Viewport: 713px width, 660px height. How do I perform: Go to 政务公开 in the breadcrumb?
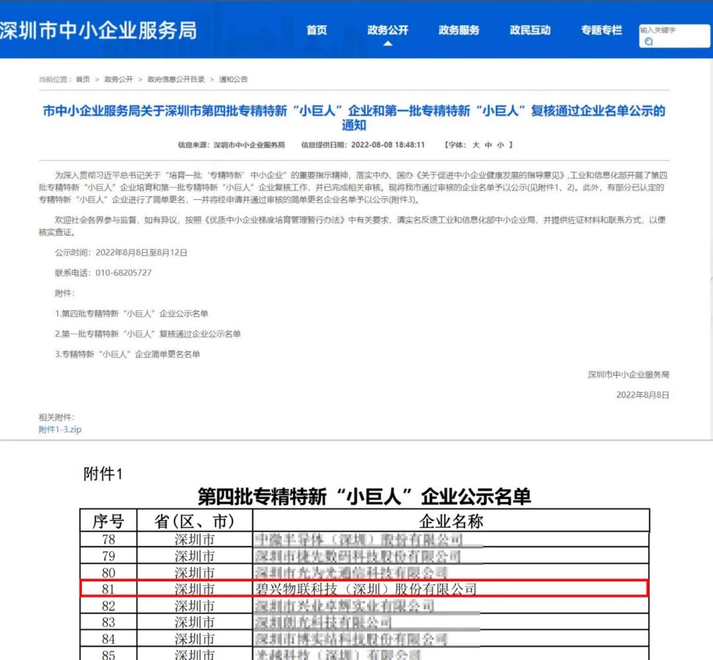(x=118, y=79)
